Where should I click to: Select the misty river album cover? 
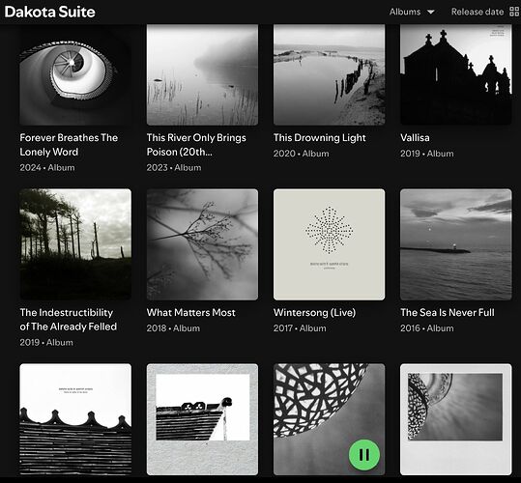(202, 75)
